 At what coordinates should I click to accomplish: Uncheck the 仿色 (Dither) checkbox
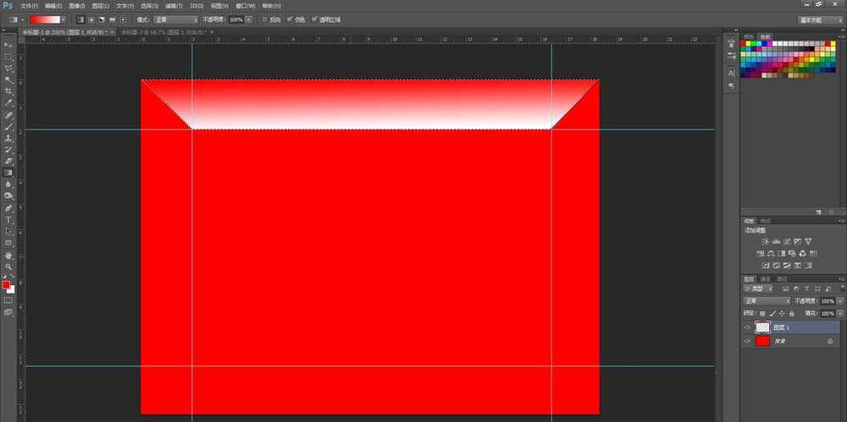(x=291, y=19)
